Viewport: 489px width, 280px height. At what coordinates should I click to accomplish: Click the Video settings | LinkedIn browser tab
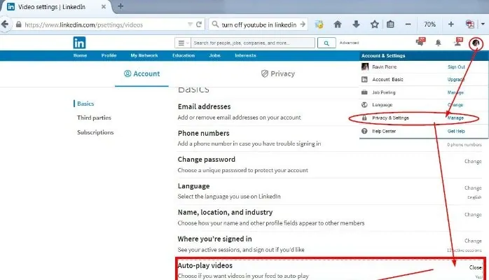(56, 7)
